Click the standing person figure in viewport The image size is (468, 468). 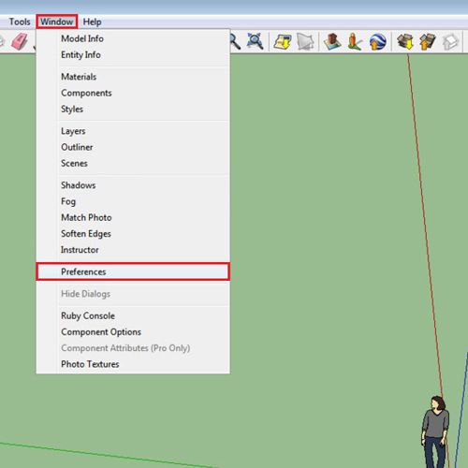point(435,432)
